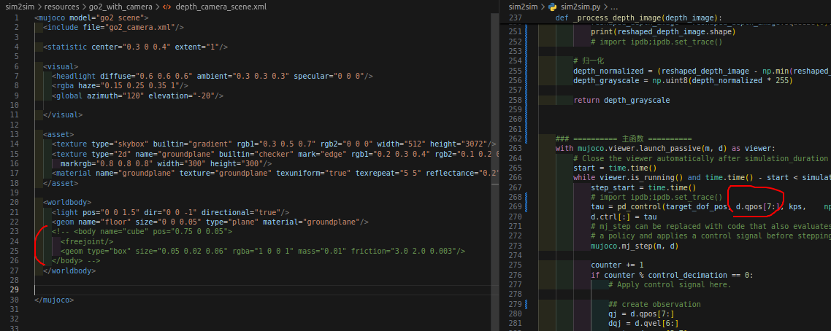Click the start = time.time() line
The width and height of the screenshot is (831, 331).
(615, 168)
